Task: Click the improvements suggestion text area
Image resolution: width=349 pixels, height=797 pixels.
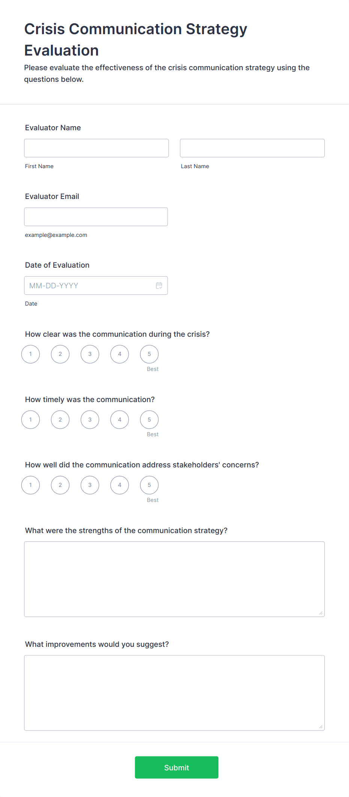Action: pos(174,693)
